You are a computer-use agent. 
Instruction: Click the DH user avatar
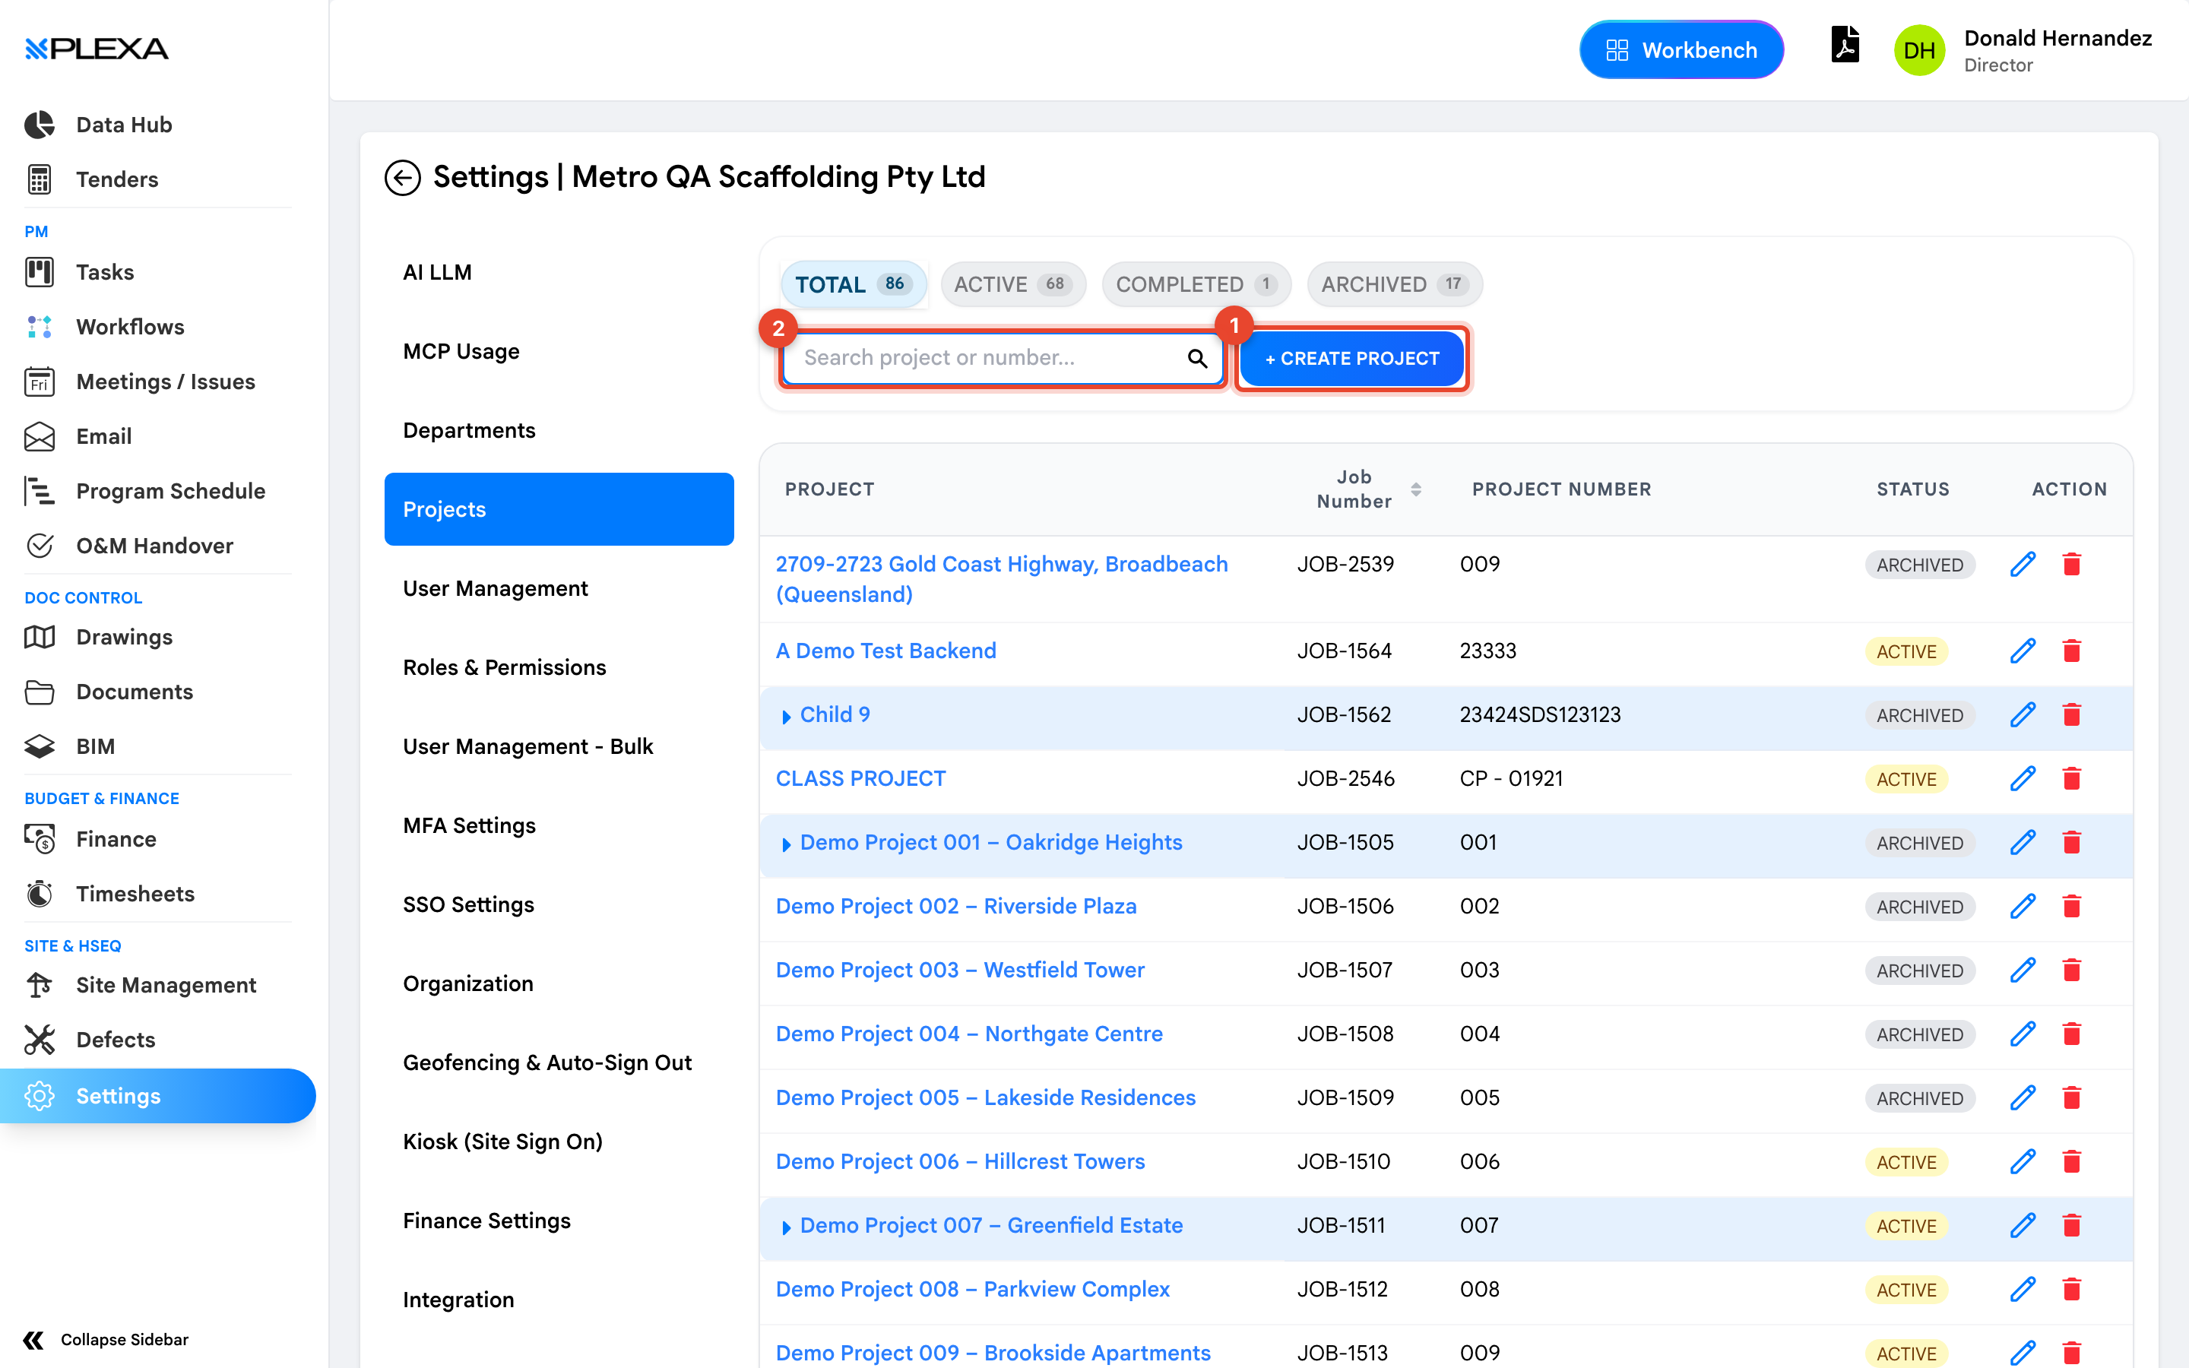coord(1919,49)
